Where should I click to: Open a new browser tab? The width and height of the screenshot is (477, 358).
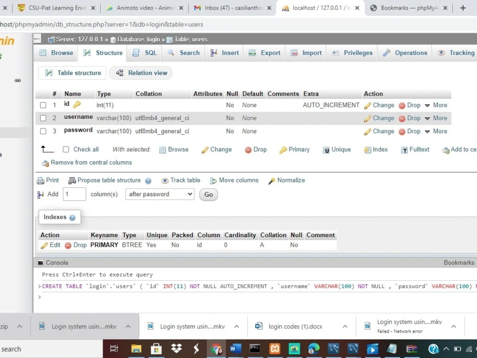[x=463, y=8]
